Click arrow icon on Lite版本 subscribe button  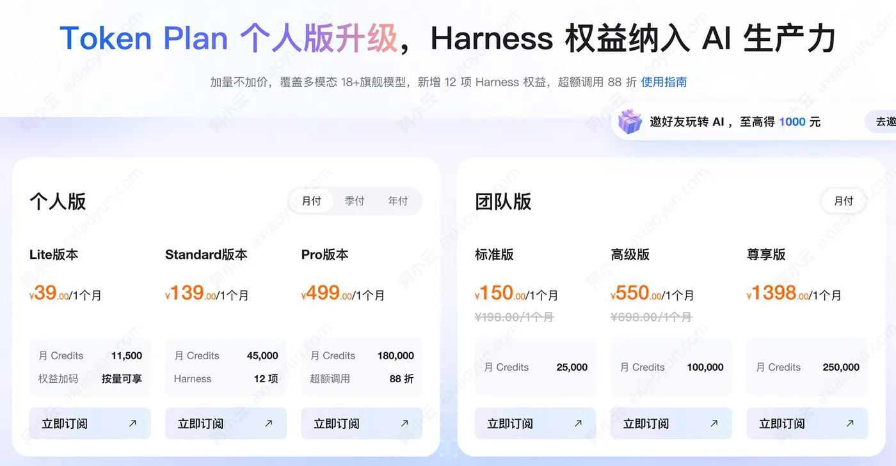pos(132,423)
